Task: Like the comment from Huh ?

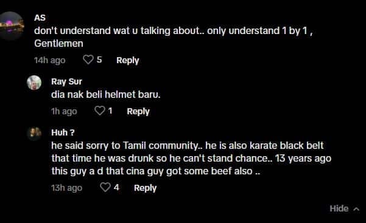Action: click(105, 187)
